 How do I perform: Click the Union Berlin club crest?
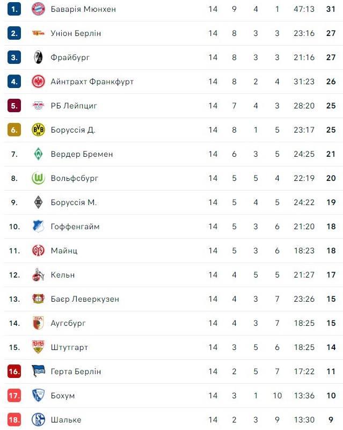[38, 33]
